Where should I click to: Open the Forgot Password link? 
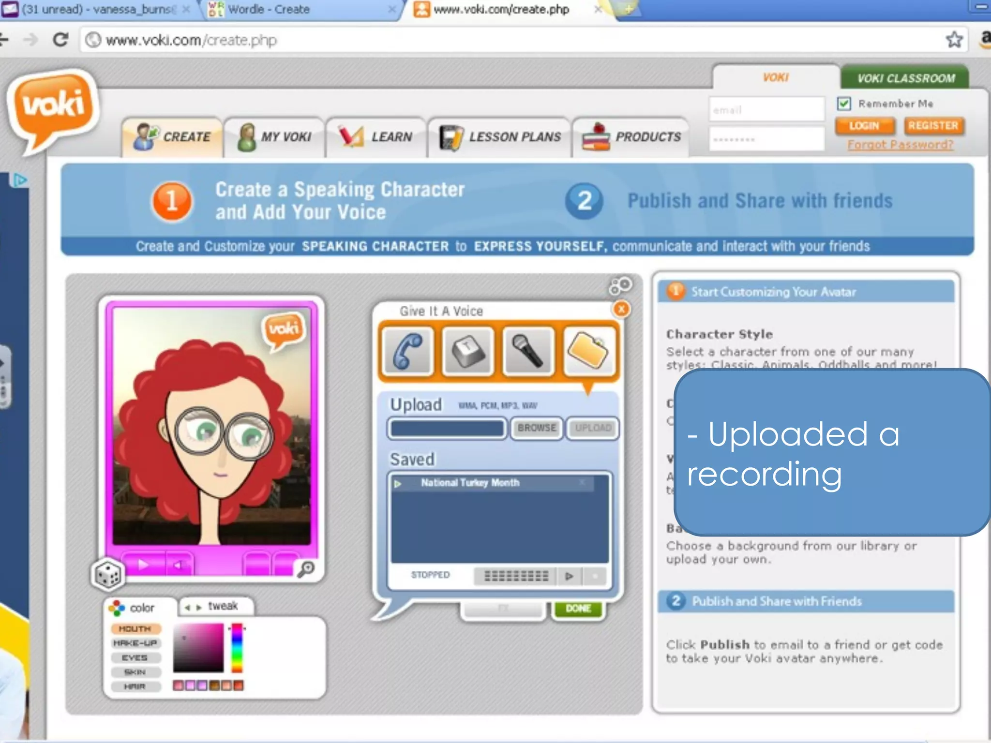(x=900, y=145)
